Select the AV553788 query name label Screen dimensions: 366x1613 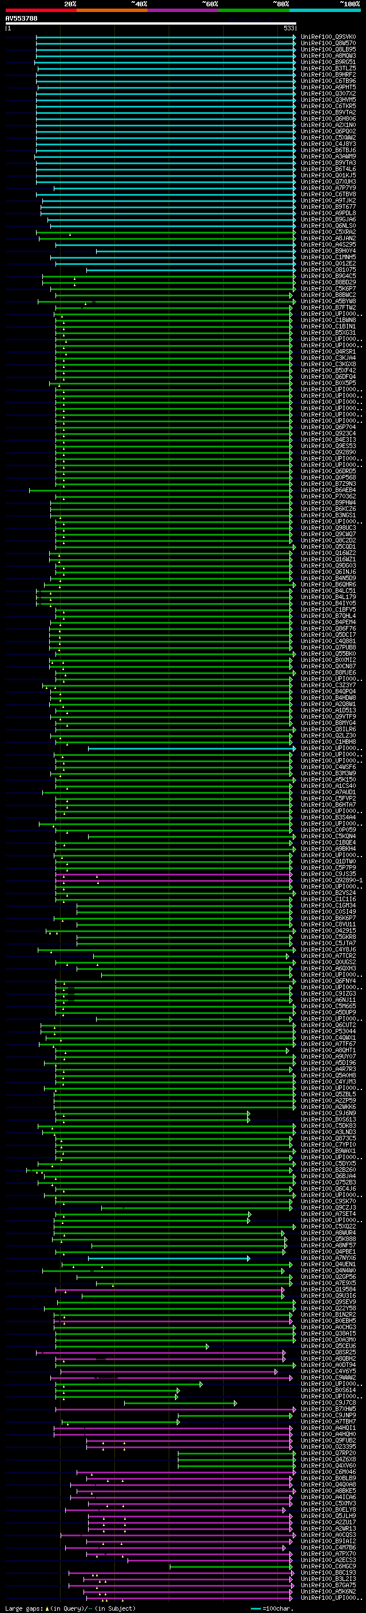coord(21,19)
